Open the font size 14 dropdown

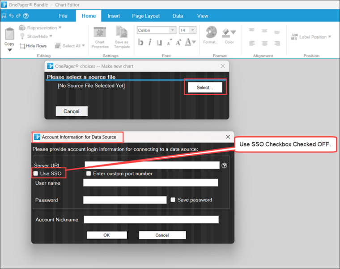tap(192, 30)
